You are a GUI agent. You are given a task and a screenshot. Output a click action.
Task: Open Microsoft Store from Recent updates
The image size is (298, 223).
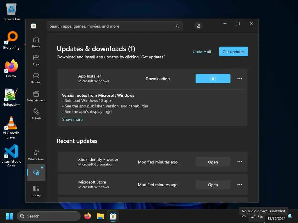pos(213,185)
